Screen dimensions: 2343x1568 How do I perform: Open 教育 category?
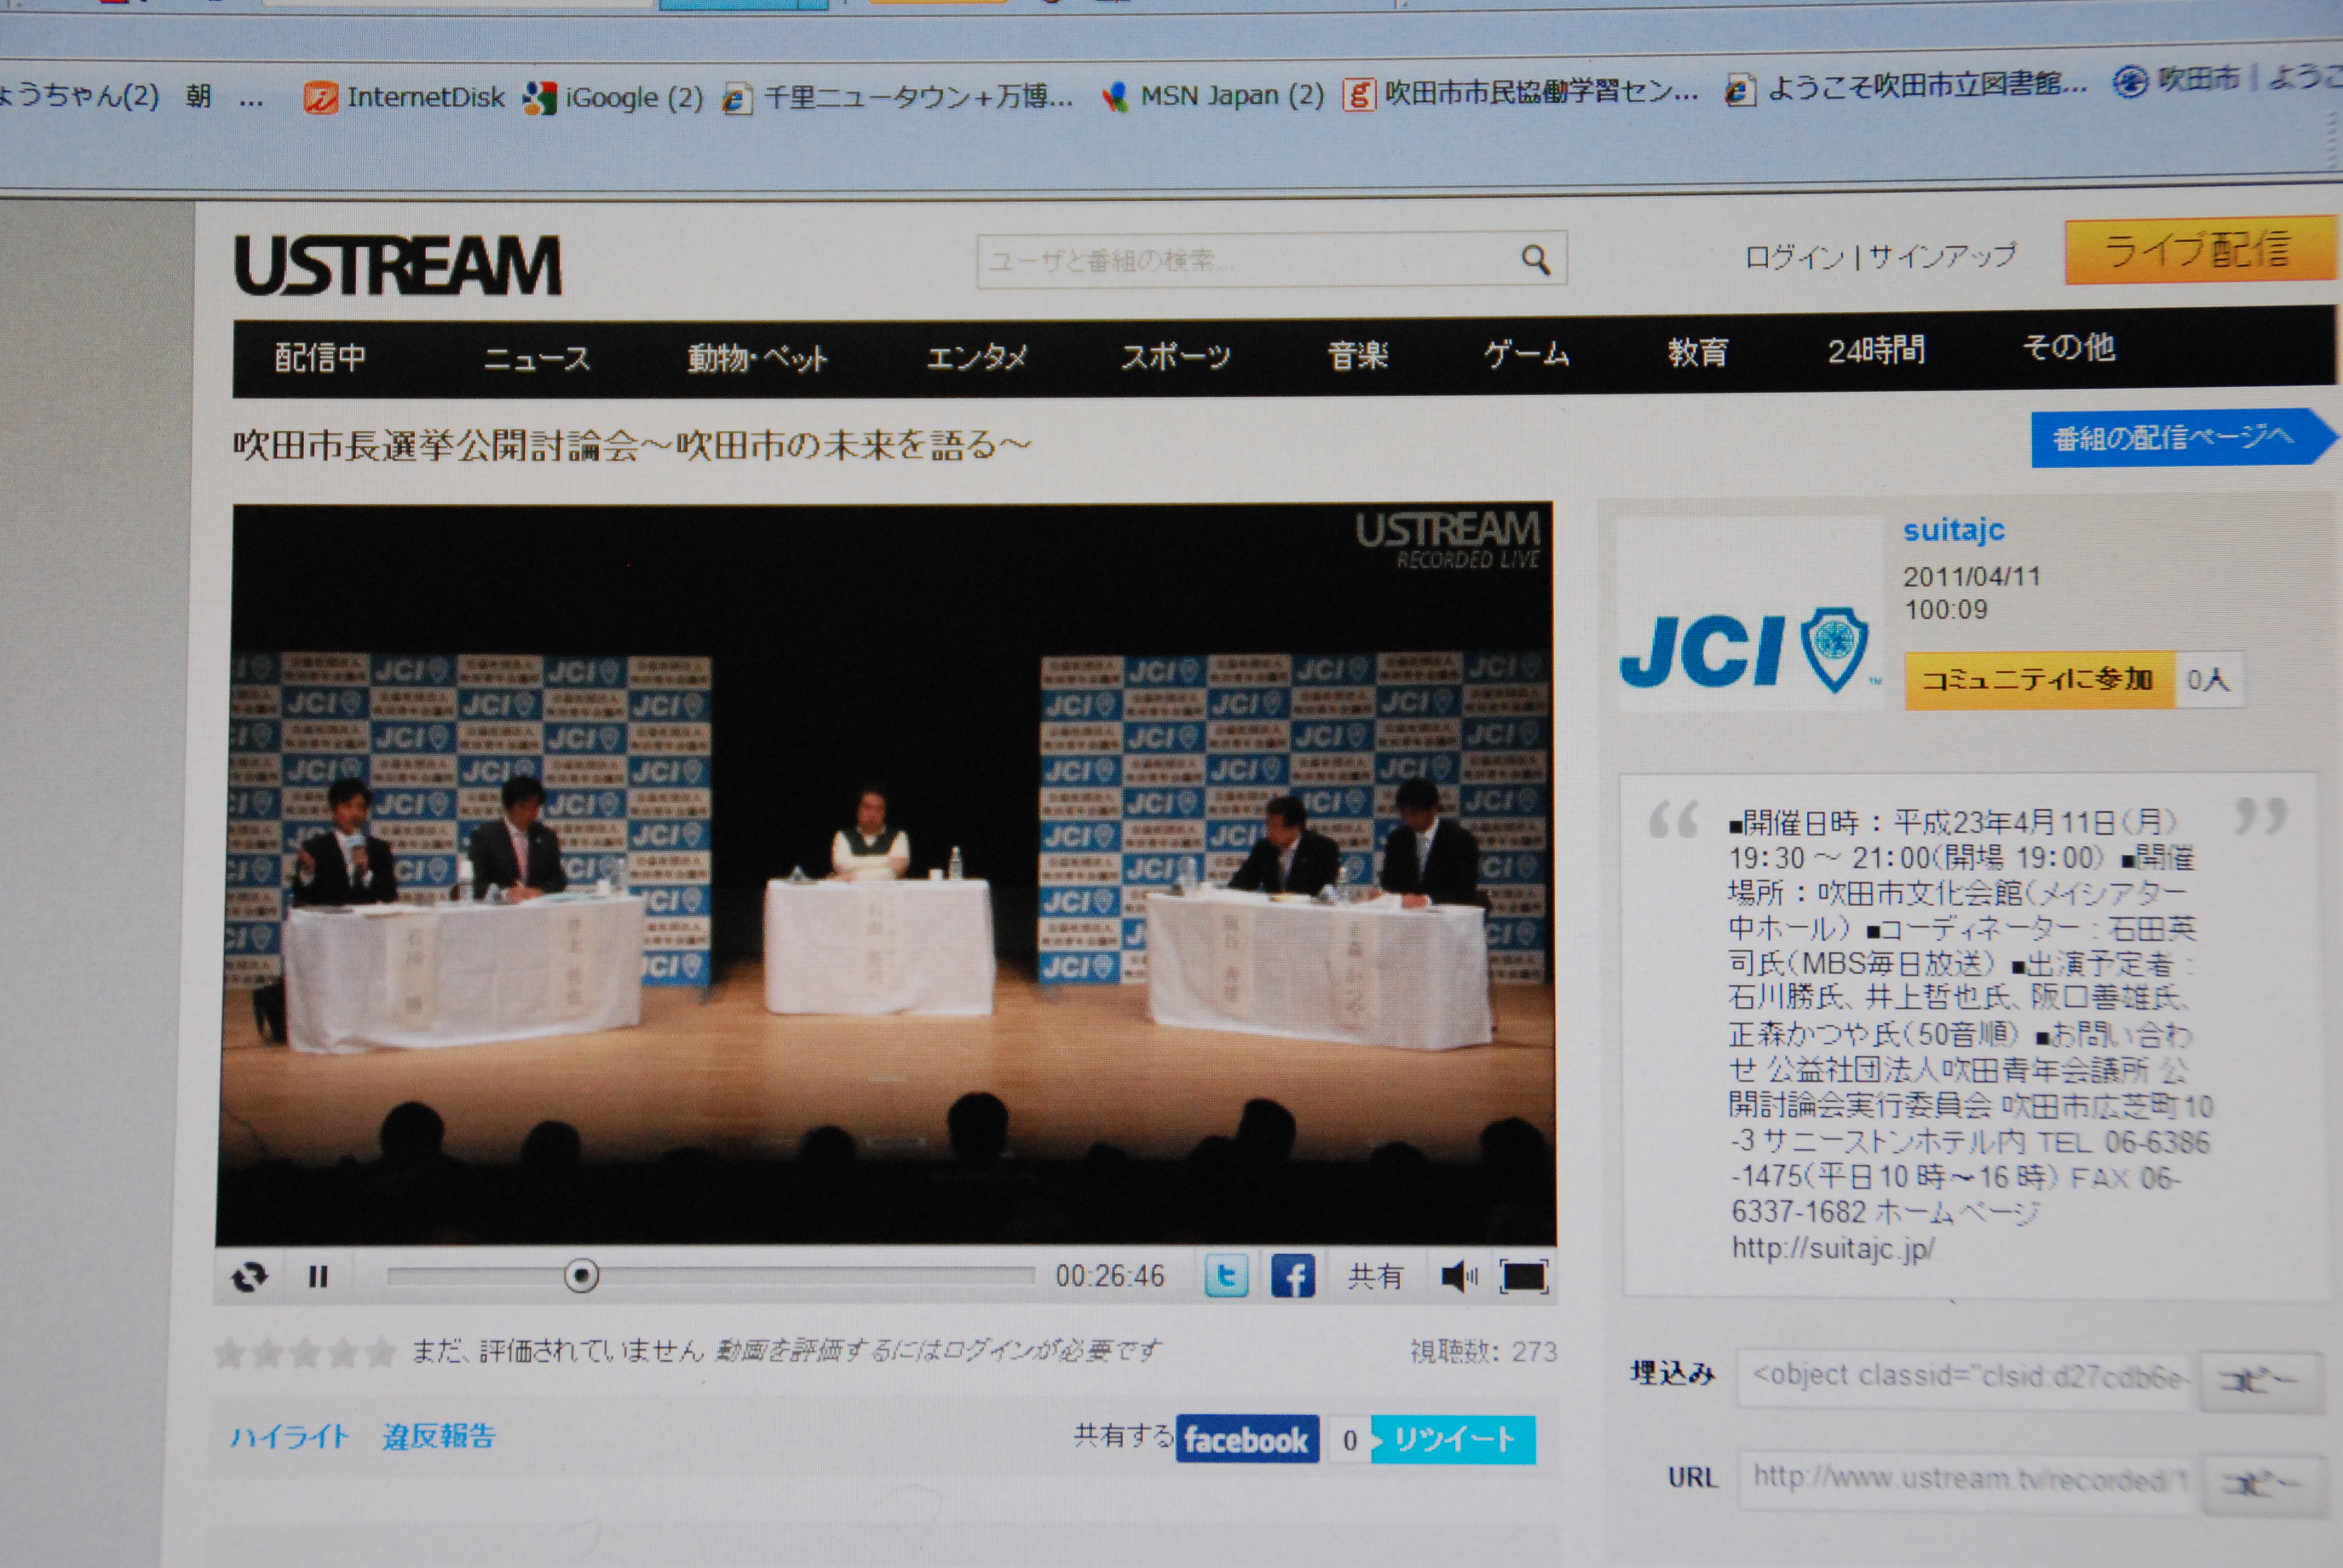pyautogui.click(x=1697, y=352)
